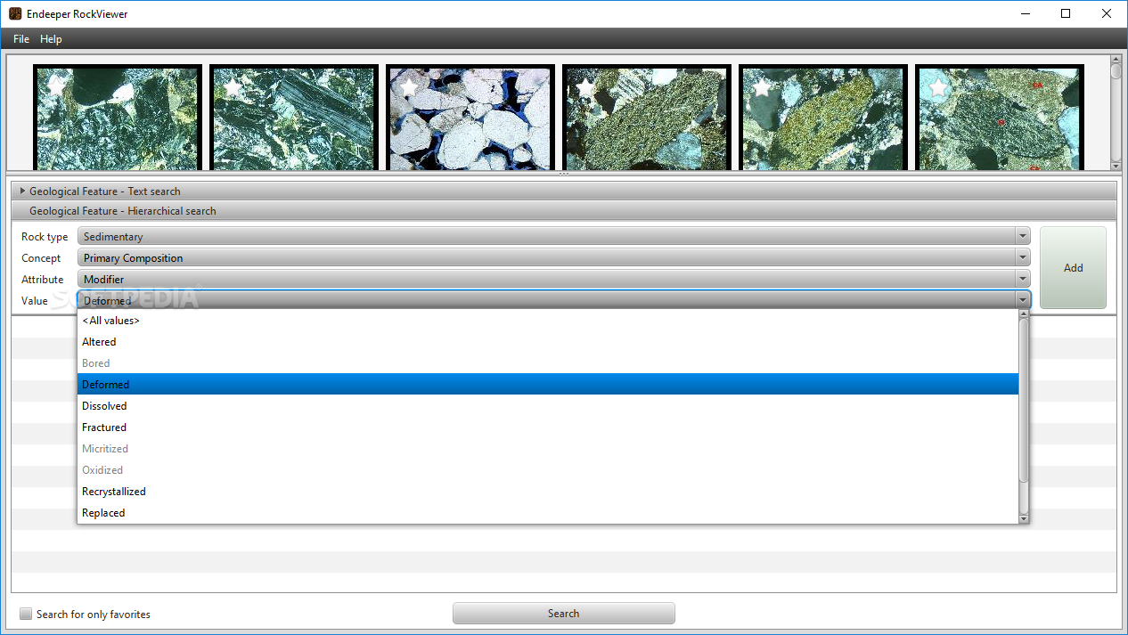Mark the fourth thumbnail as favorite
The height and width of the screenshot is (635, 1128).
click(x=585, y=86)
